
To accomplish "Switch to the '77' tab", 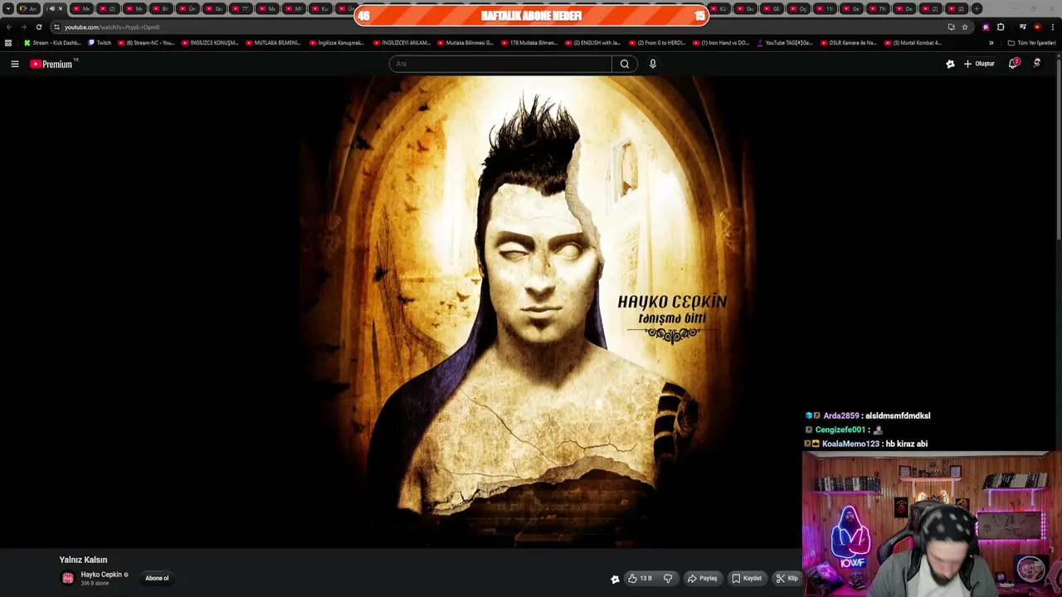I will pos(241,8).
